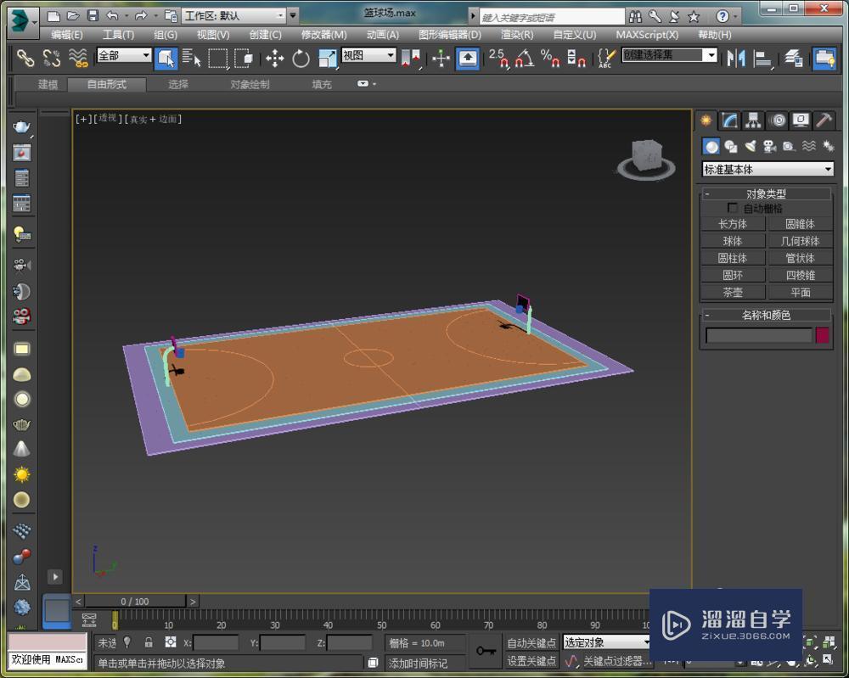The image size is (849, 678).
Task: Open the Modify panel tab
Action: [729, 120]
